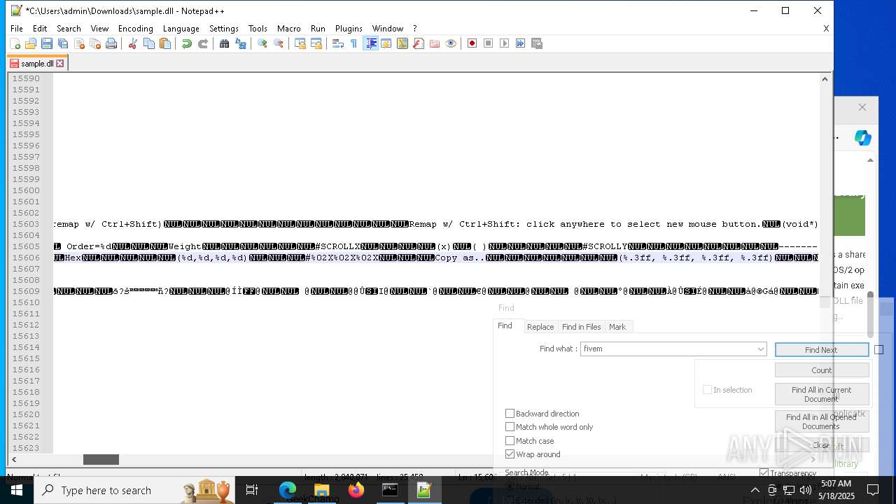Open a file using the Open folder icon
The width and height of the screenshot is (896, 504).
point(31,43)
